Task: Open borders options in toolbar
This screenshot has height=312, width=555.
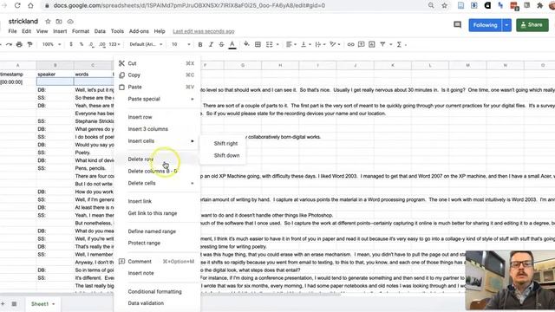Action: click(258, 44)
